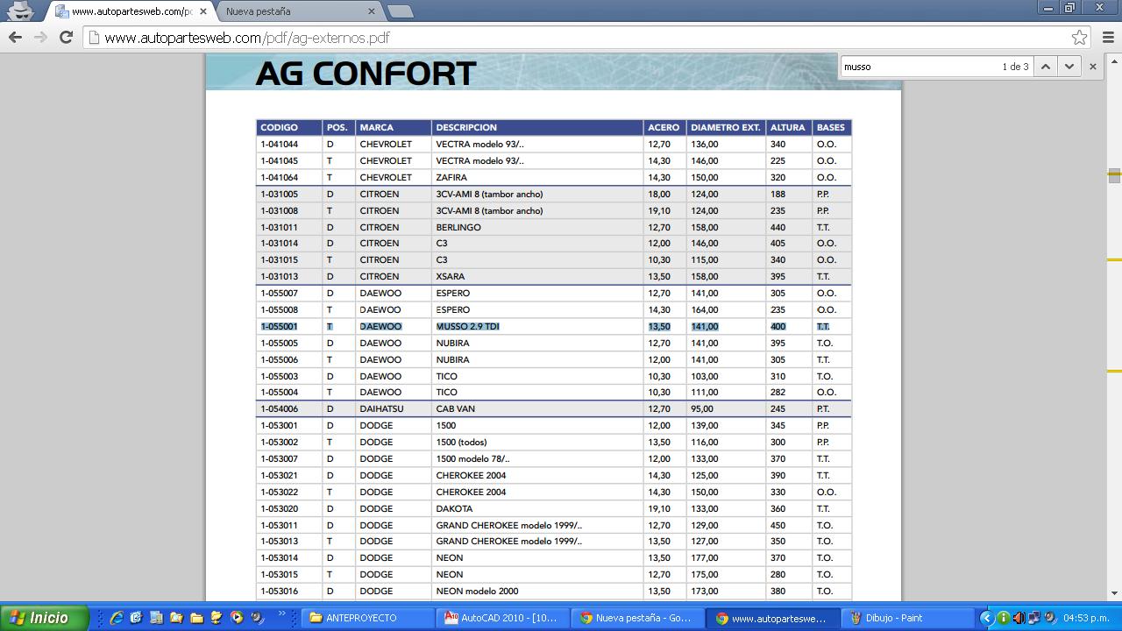Launch Internet Explorer from quick launch
This screenshot has width=1122, height=631.
[x=117, y=618]
